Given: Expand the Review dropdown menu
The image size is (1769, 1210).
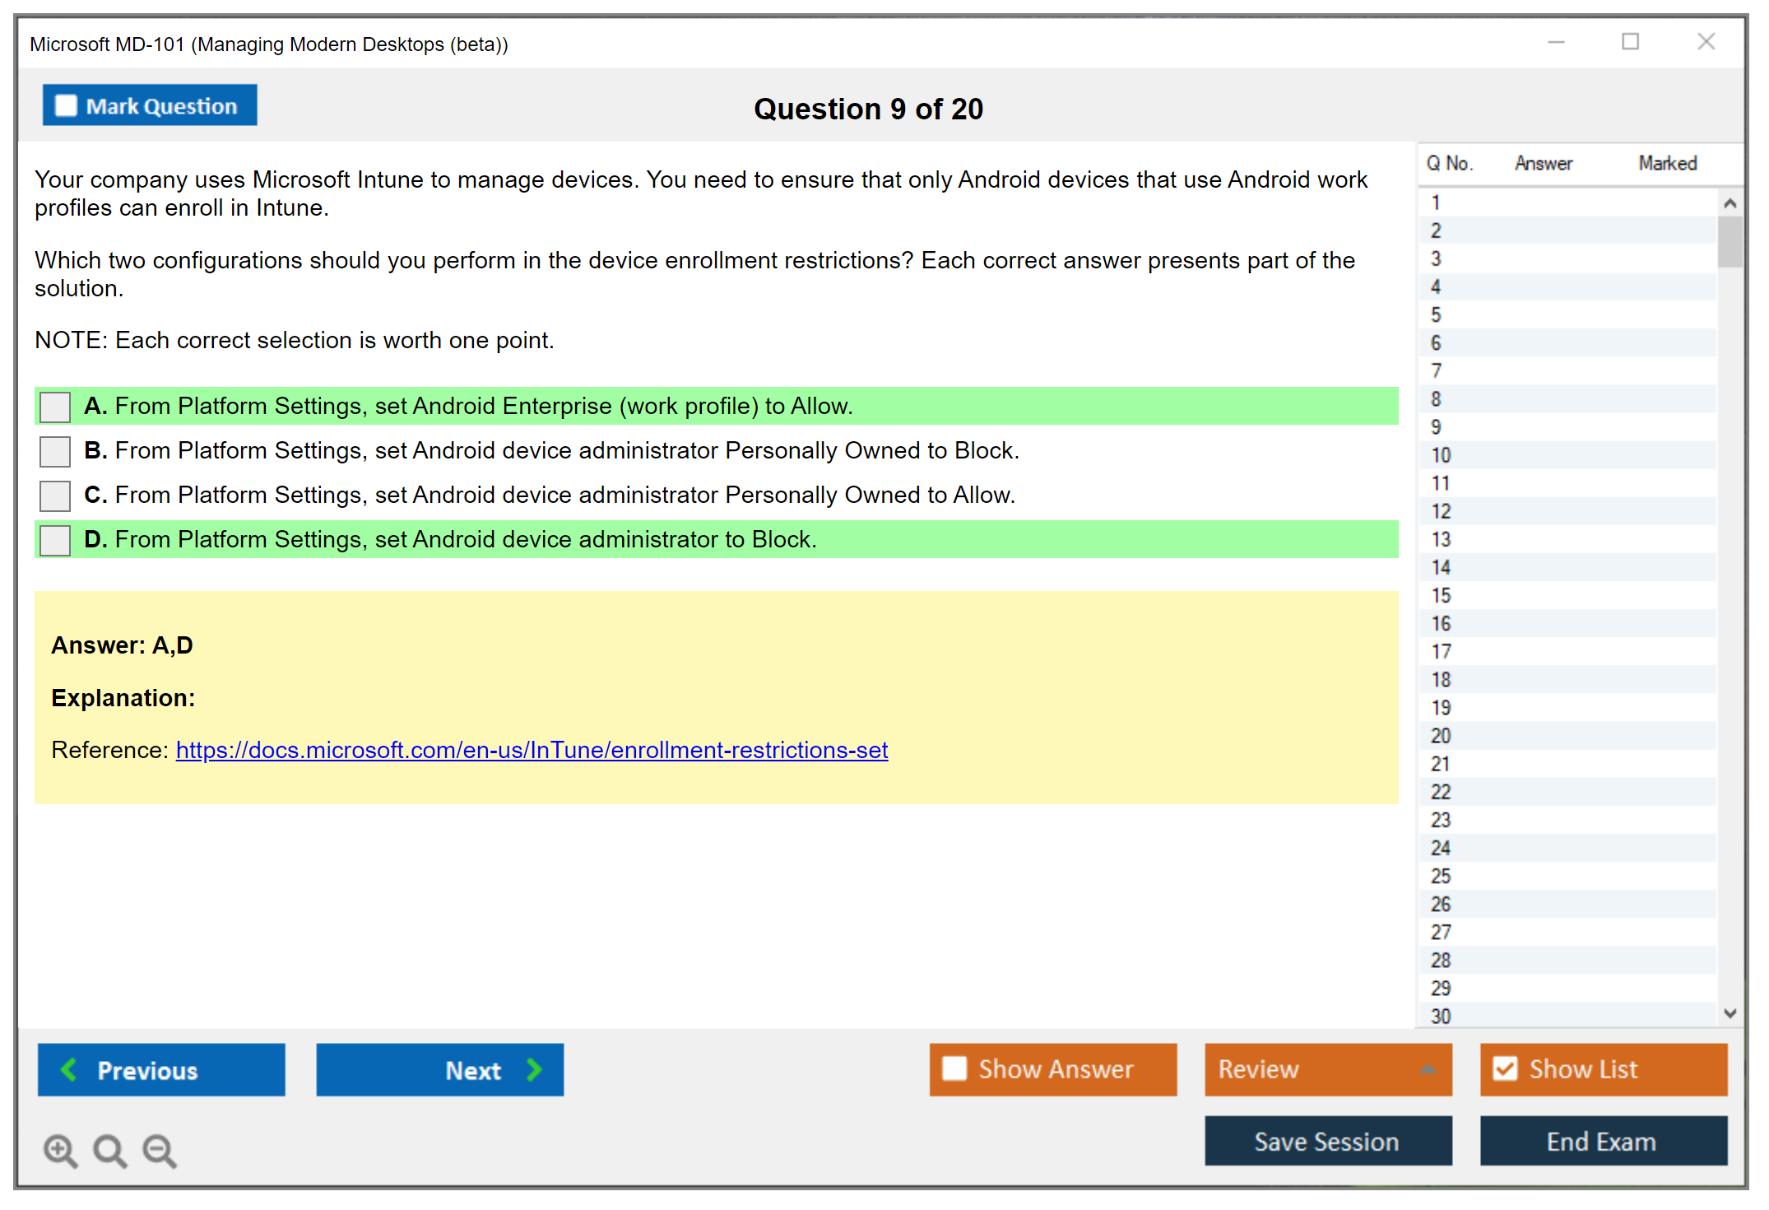Looking at the screenshot, I should 1428,1069.
